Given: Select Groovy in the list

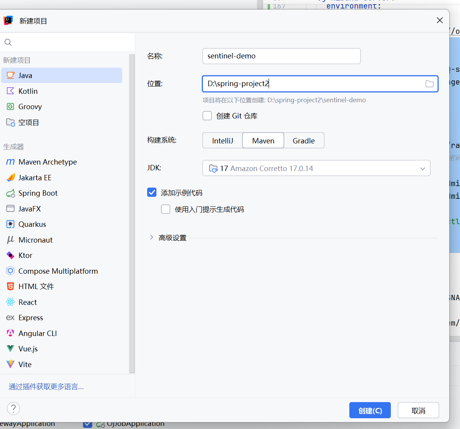Looking at the screenshot, I should [x=61, y=106].
